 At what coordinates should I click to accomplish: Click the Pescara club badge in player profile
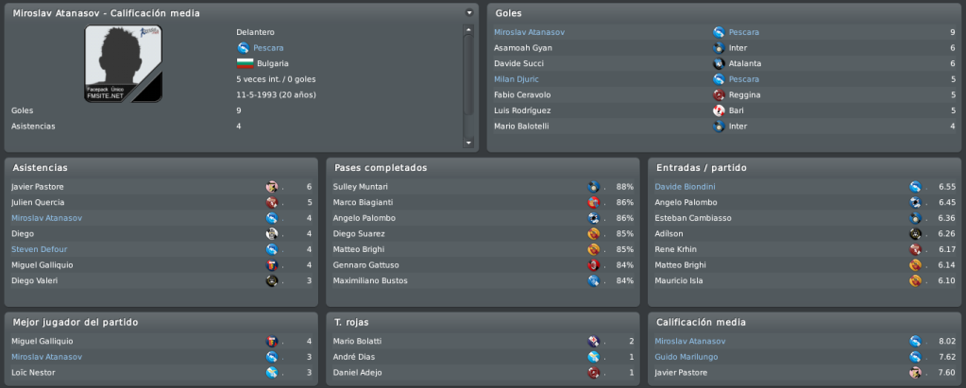(243, 47)
